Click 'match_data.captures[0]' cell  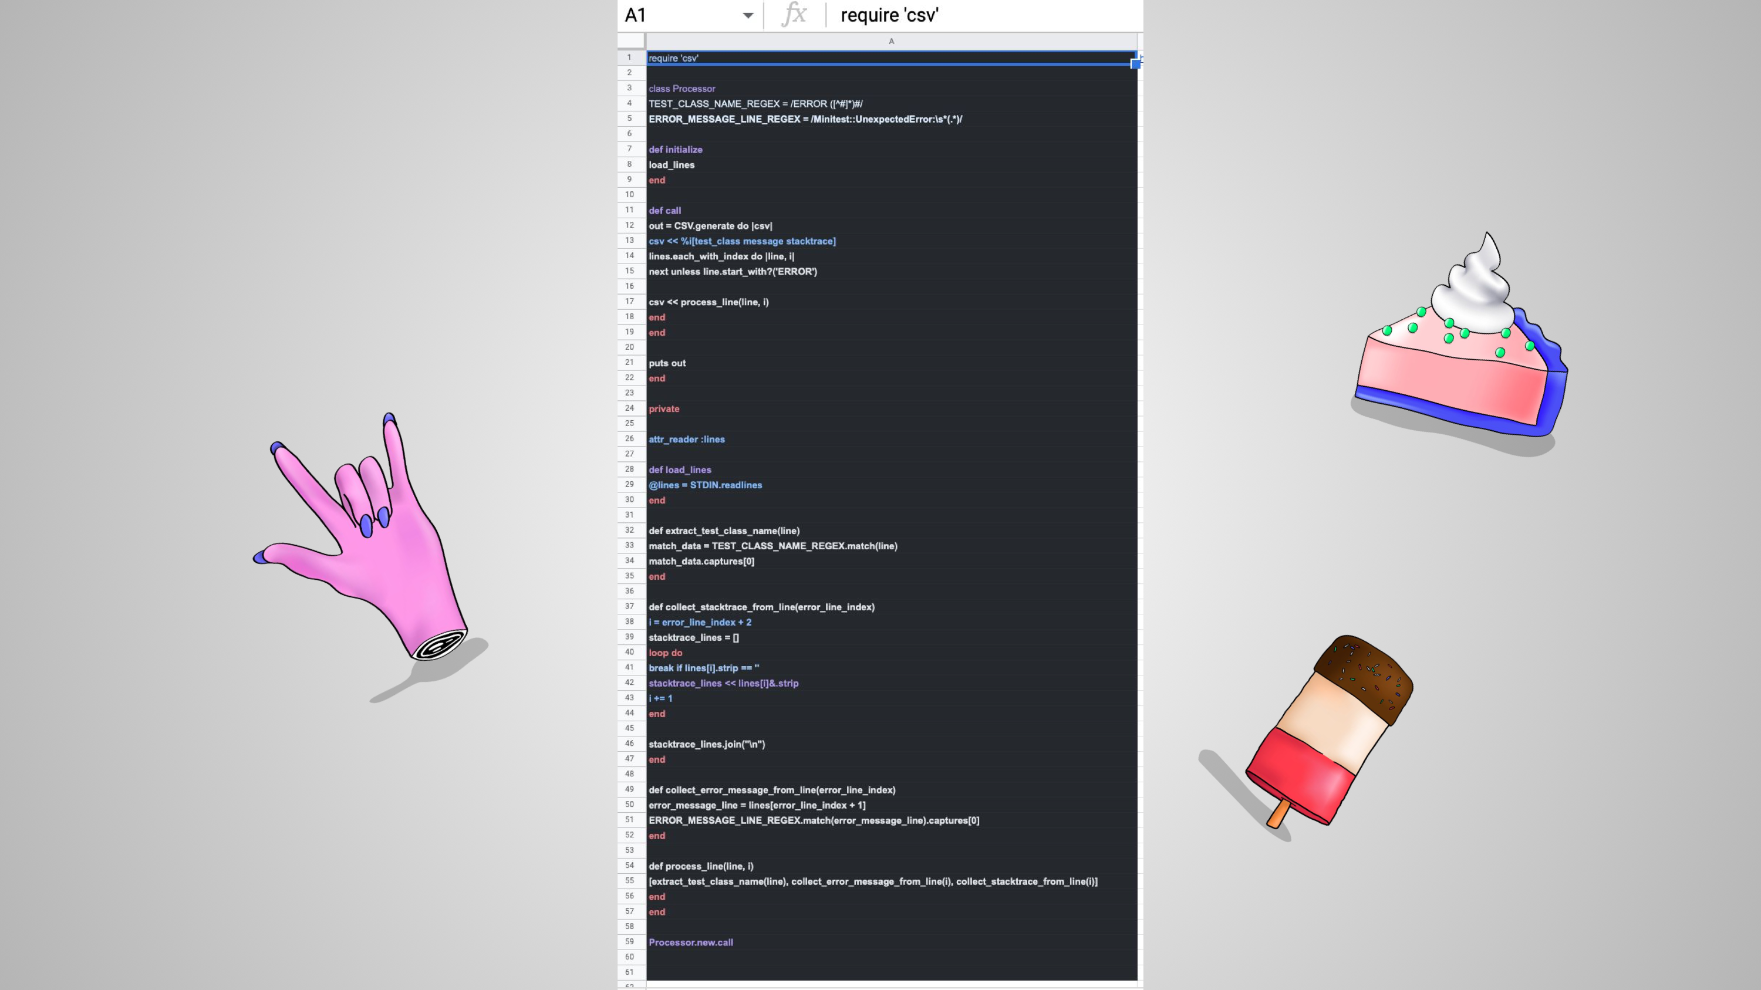(x=892, y=561)
